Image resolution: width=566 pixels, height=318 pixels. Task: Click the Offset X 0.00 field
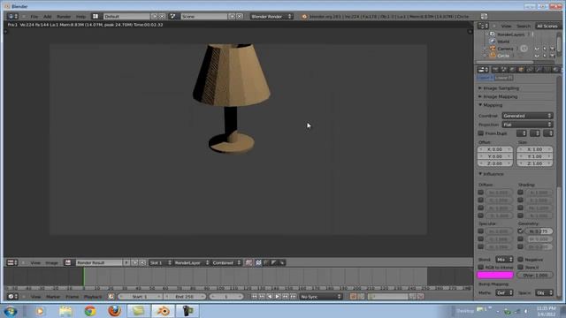495,149
